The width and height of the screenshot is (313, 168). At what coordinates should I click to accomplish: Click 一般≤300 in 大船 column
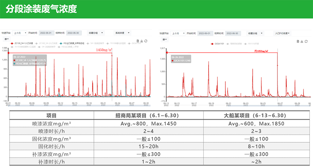pyautogui.click(x=256, y=154)
